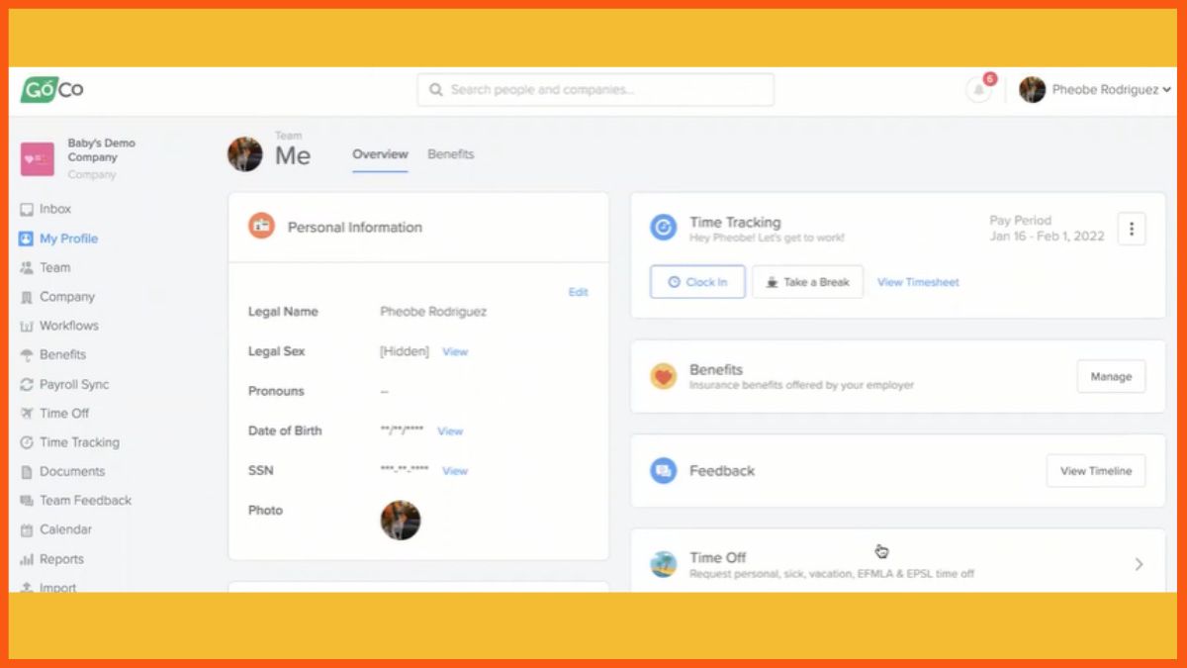The height and width of the screenshot is (668, 1187).
Task: Switch to the Benefits tab
Action: (x=450, y=154)
